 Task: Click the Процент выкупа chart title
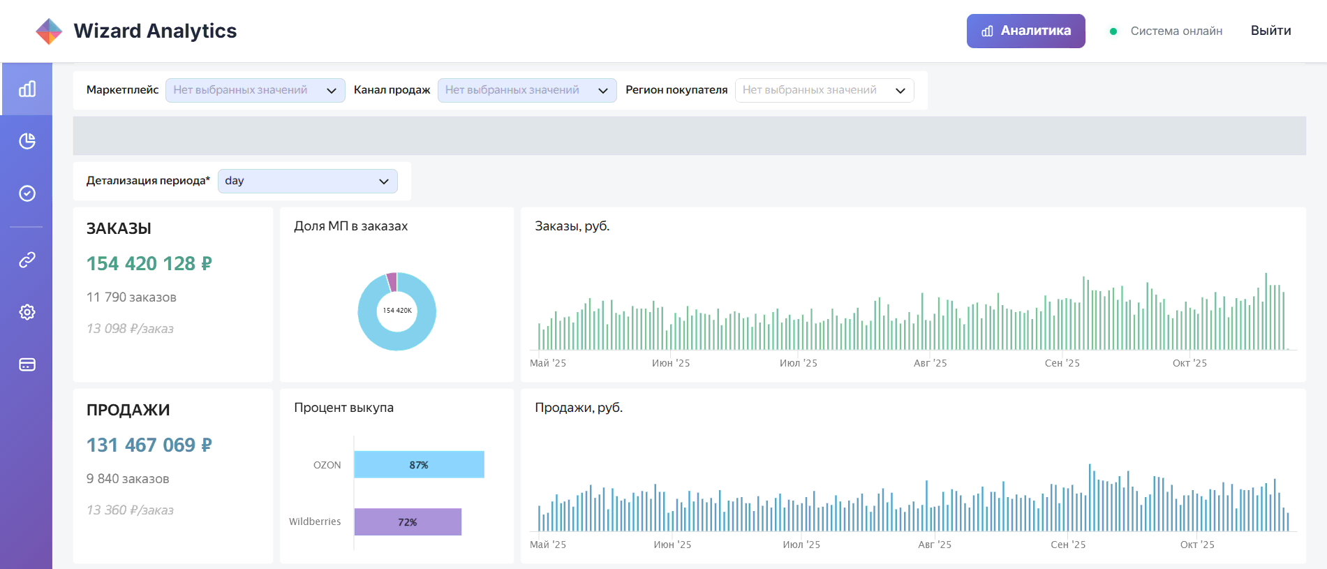tap(343, 408)
